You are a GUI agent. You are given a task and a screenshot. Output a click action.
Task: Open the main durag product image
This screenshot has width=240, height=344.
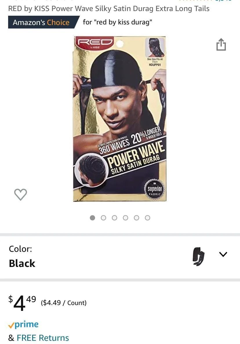(x=120, y=119)
